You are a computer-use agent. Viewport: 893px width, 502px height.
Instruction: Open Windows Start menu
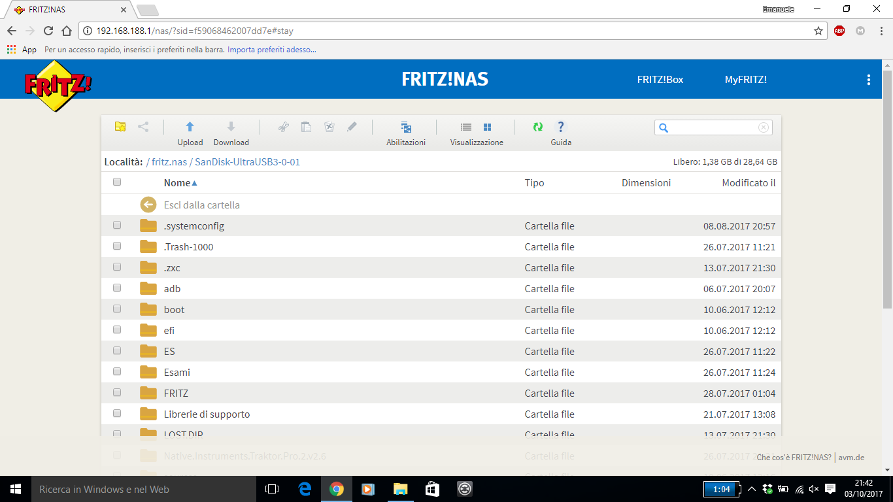tap(16, 489)
